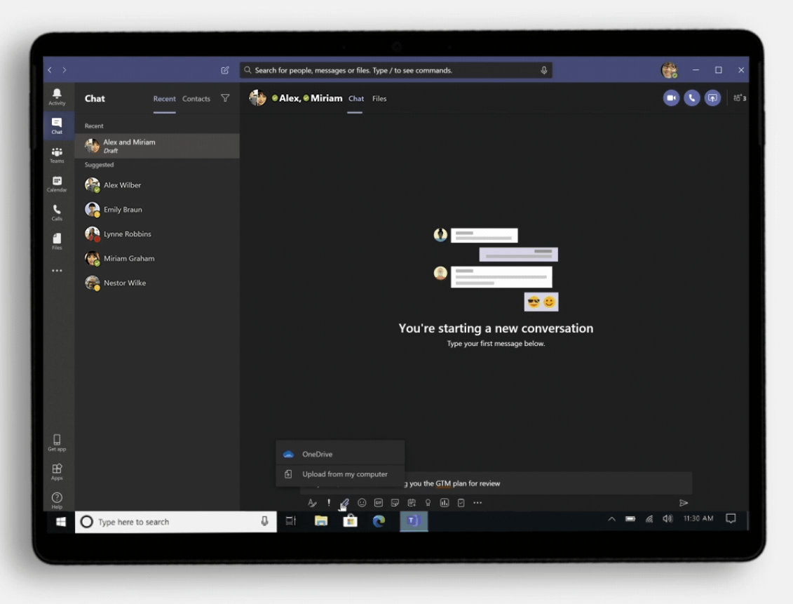793x604 pixels.
Task: Switch to the Files tab in conversation
Action: pos(379,99)
